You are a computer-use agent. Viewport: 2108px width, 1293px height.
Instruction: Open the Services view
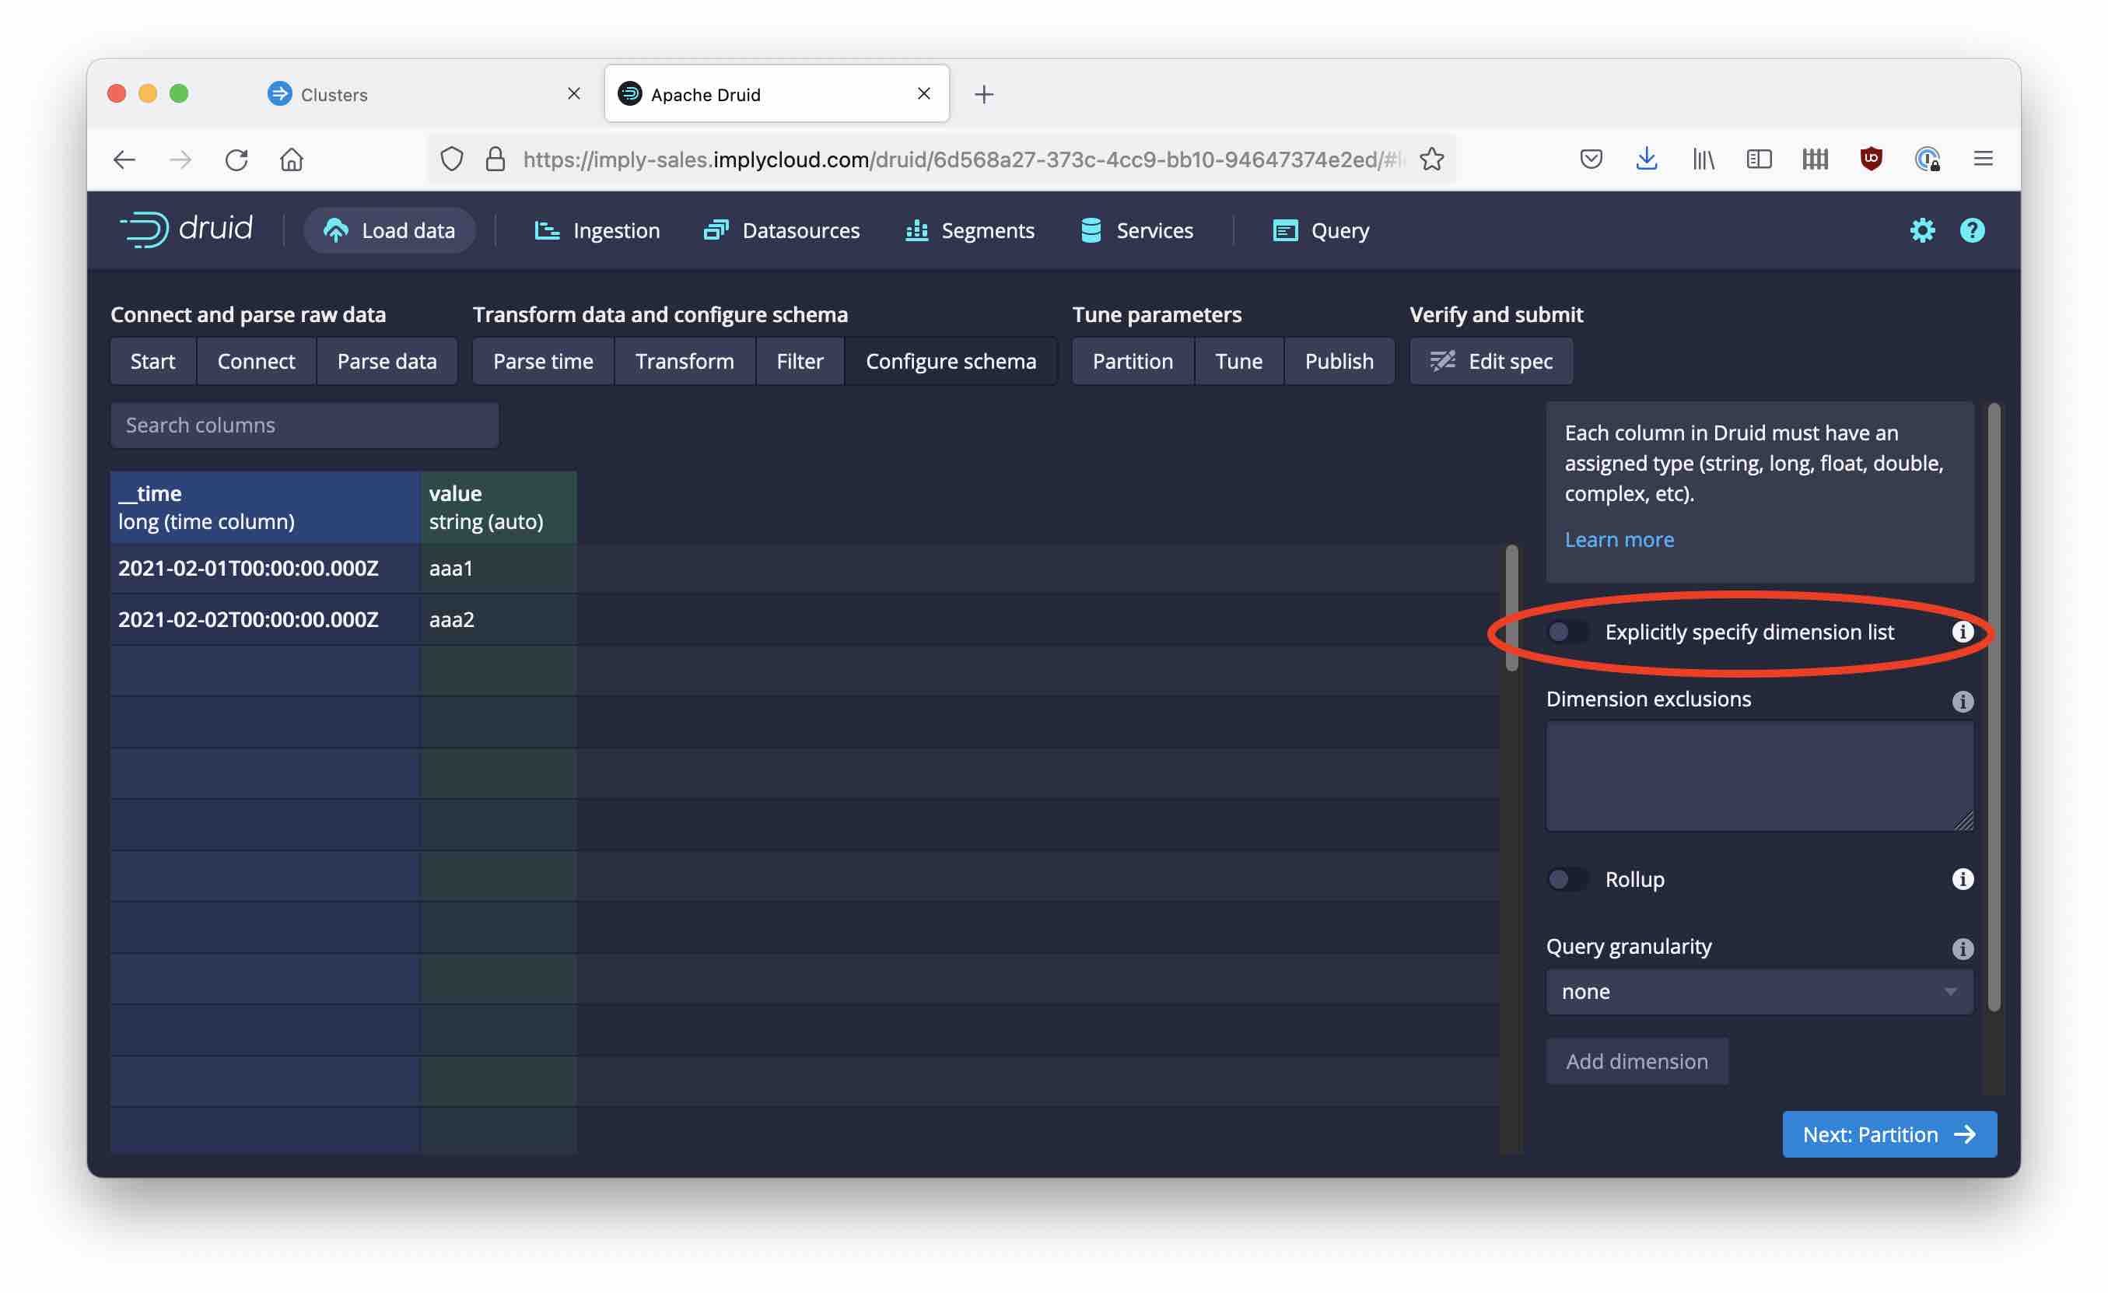click(1136, 230)
